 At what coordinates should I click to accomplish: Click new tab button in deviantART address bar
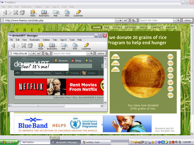(39, 53)
